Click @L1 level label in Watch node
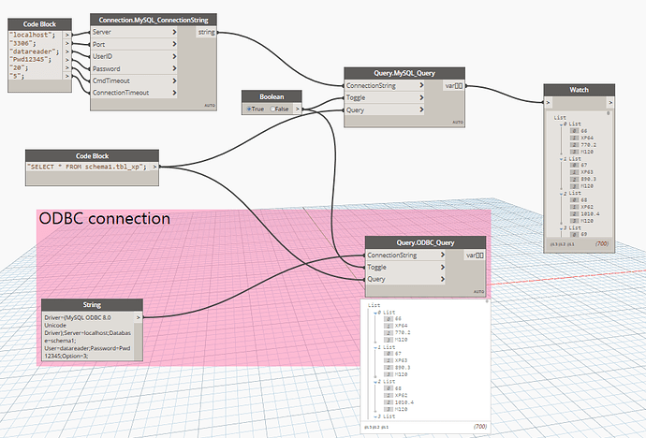The height and width of the screenshot is (438, 646). point(570,244)
